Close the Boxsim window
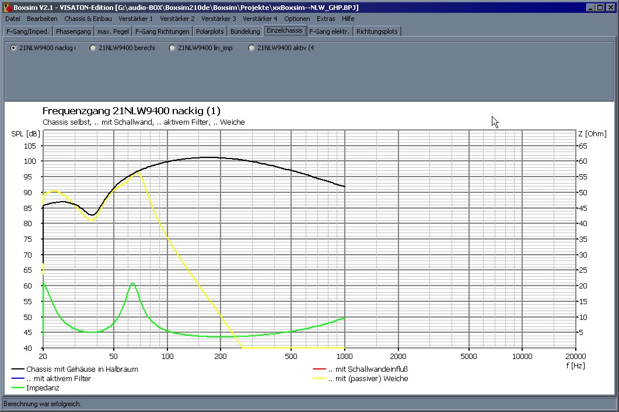The image size is (619, 412). coord(610,8)
